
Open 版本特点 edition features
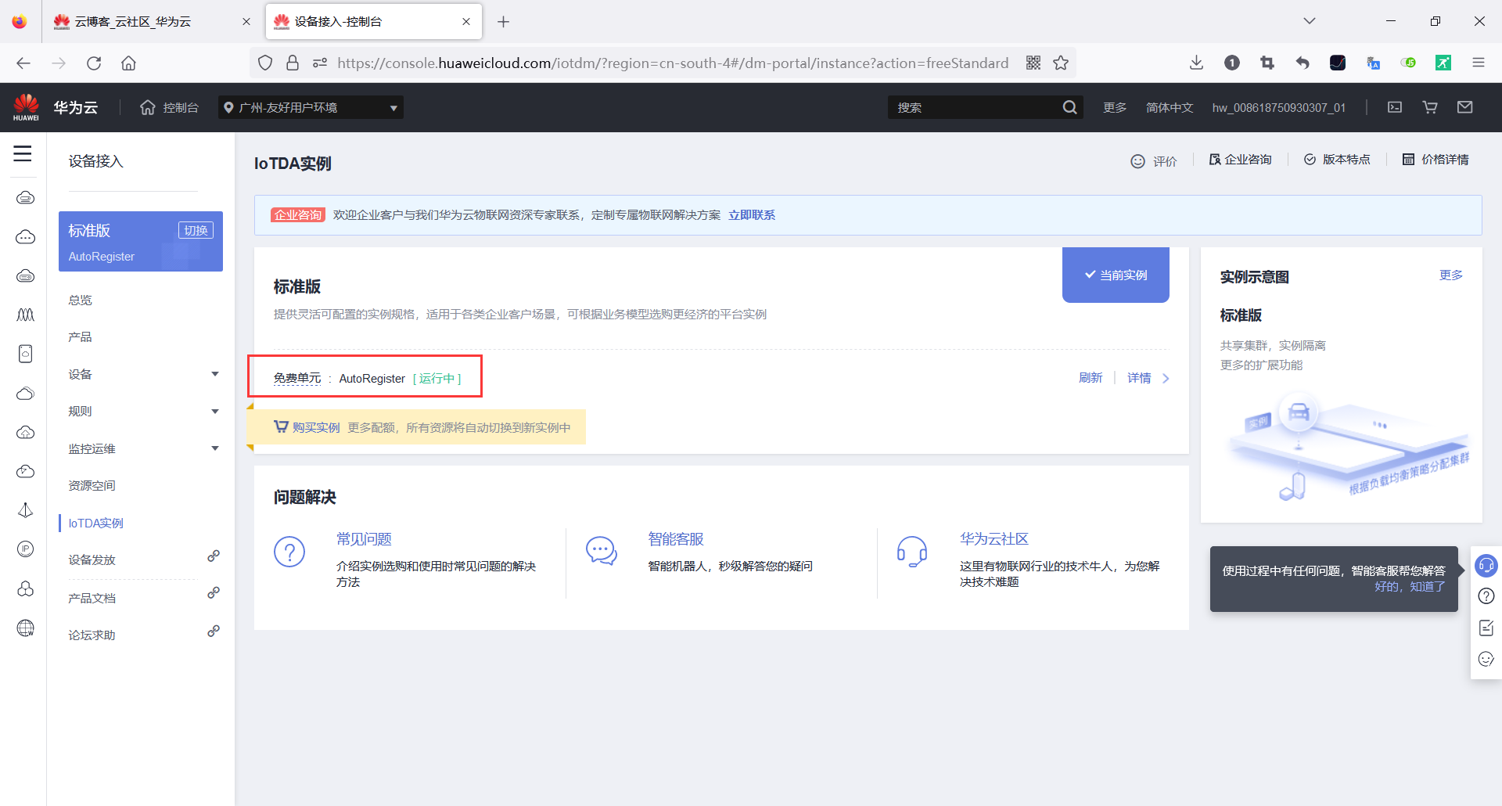1337,160
